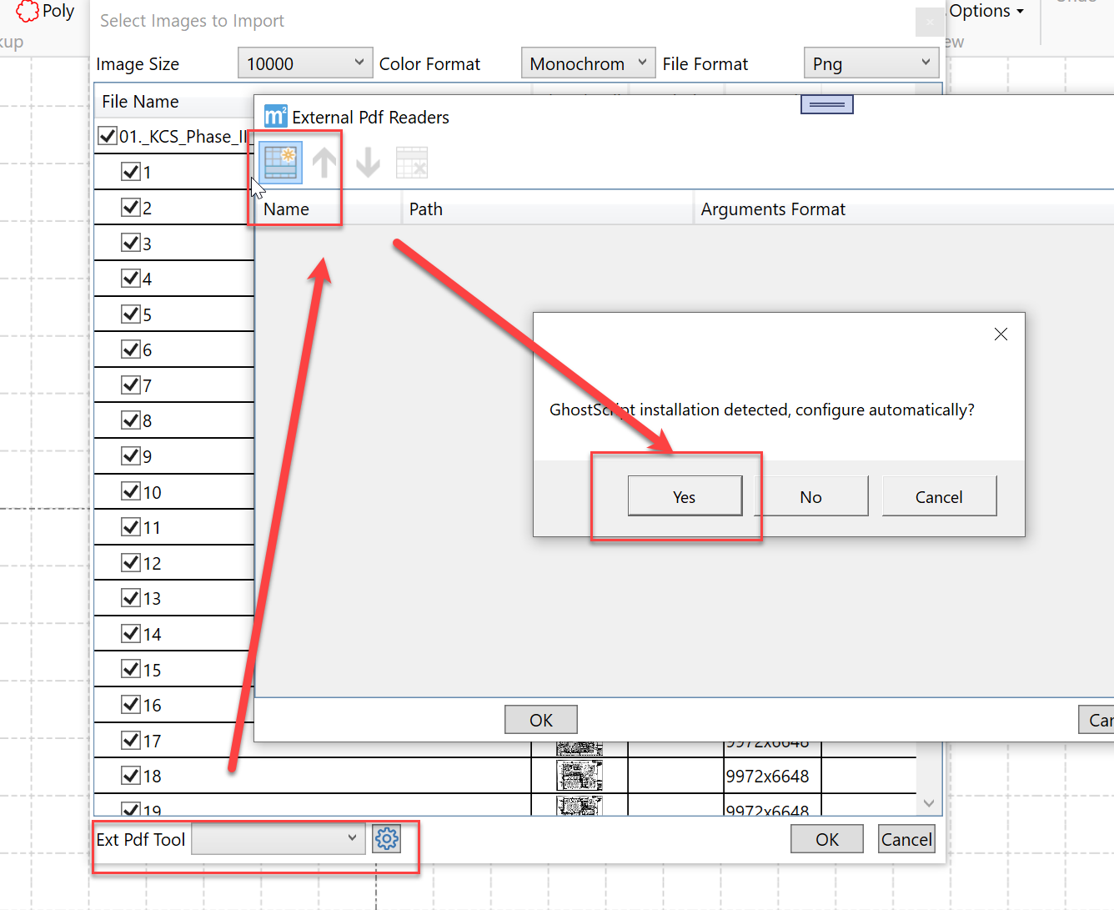Decline automatic configuration with No

811,496
